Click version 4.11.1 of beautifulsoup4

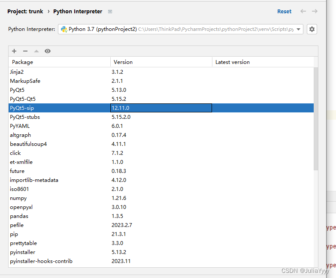click(118, 144)
